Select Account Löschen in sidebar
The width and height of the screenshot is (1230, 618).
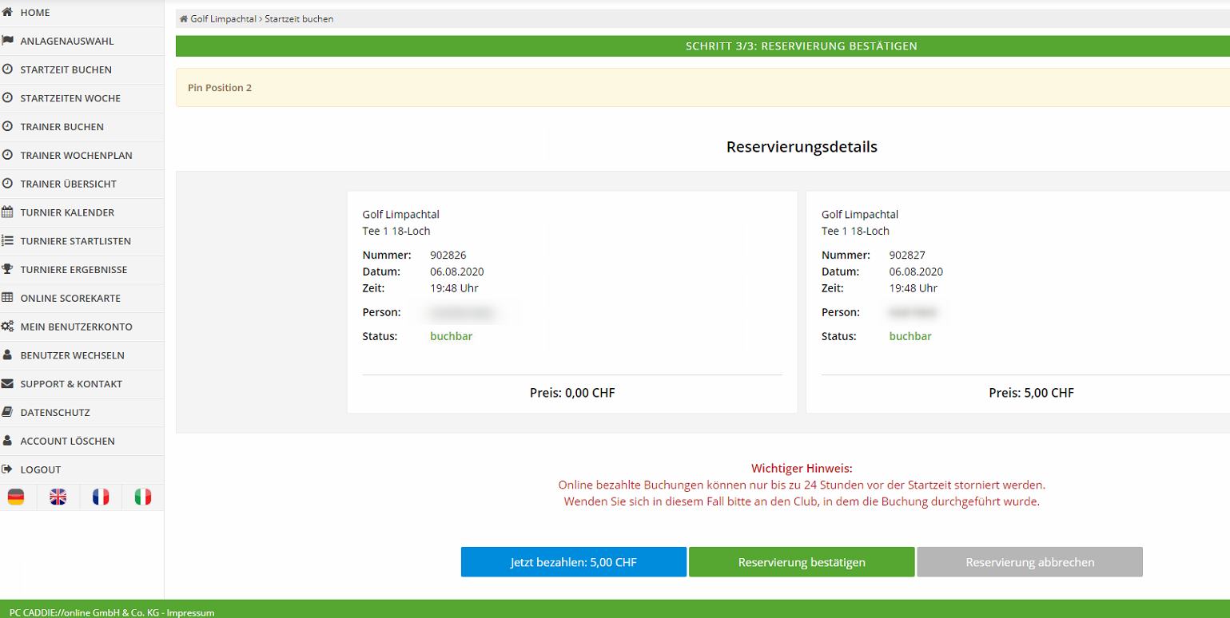click(x=67, y=441)
